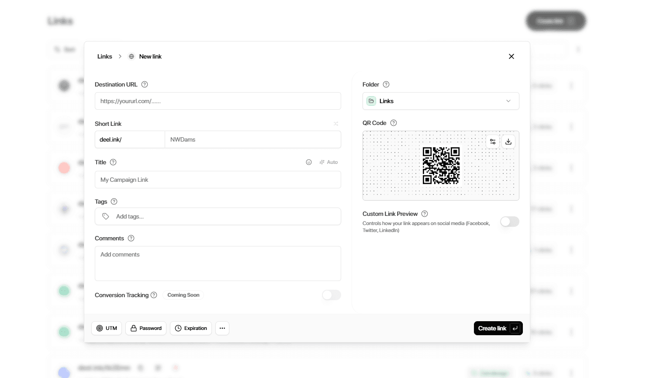Set link Expiration date
The width and height of the screenshot is (667, 378).
(191, 328)
